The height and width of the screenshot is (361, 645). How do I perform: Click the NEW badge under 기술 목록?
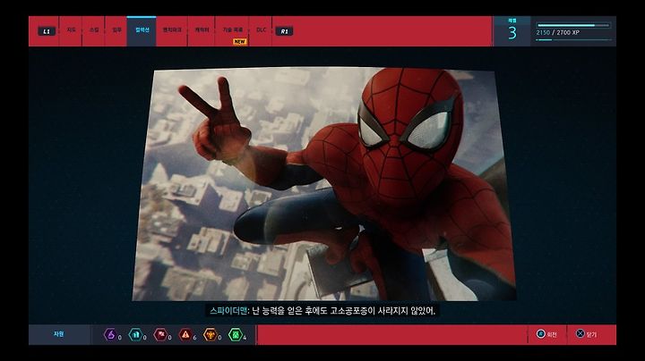tap(239, 41)
